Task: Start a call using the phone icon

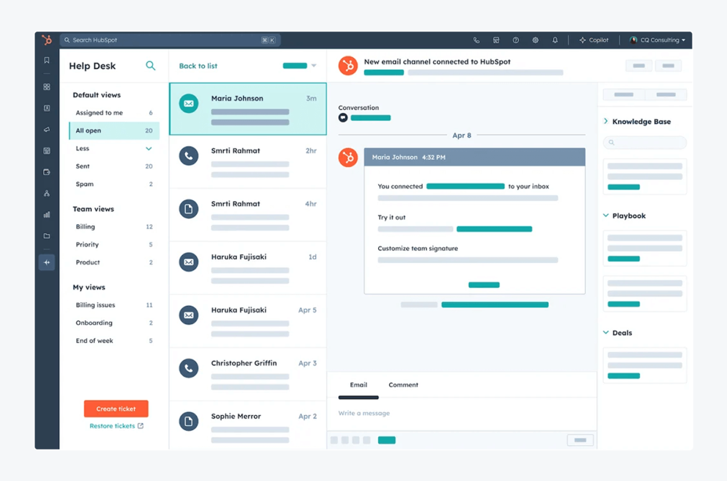Action: point(476,40)
